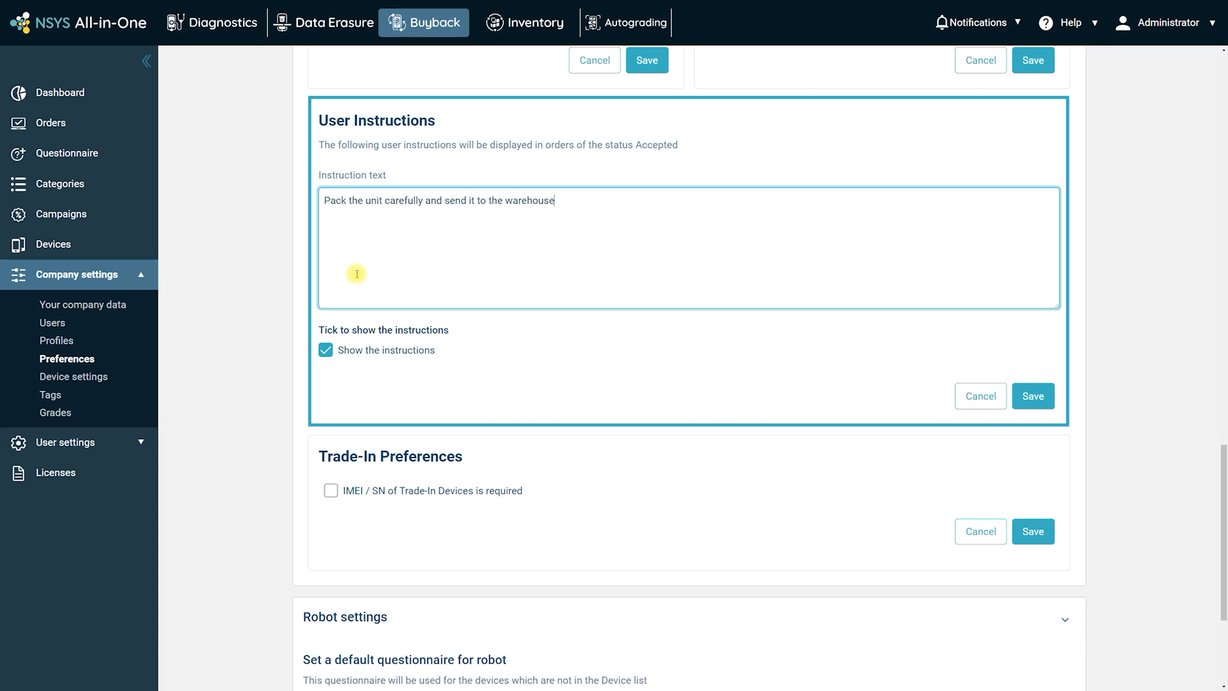This screenshot has height=691, width=1228.
Task: Click the Dashboard pie chart icon
Action: [19, 93]
